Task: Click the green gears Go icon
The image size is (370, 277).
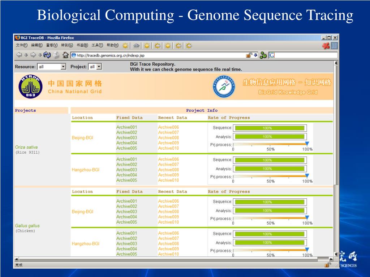Action: click(x=263, y=55)
